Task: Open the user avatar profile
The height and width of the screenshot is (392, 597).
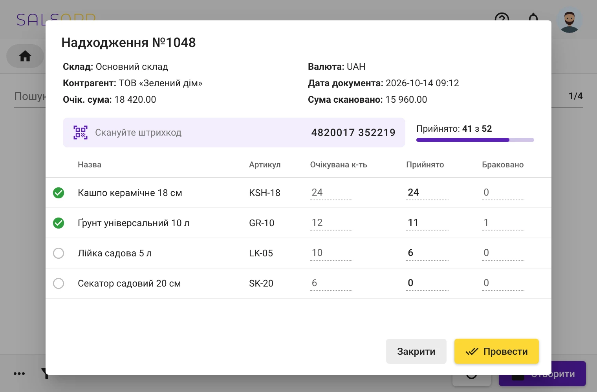Action: point(570,20)
